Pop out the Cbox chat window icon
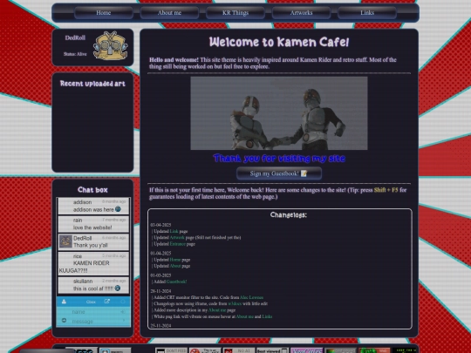This screenshot has height=353, width=471. [x=107, y=302]
